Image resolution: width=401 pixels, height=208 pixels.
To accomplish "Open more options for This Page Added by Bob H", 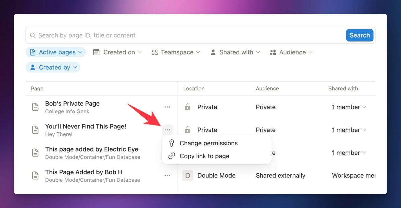I will (x=167, y=175).
